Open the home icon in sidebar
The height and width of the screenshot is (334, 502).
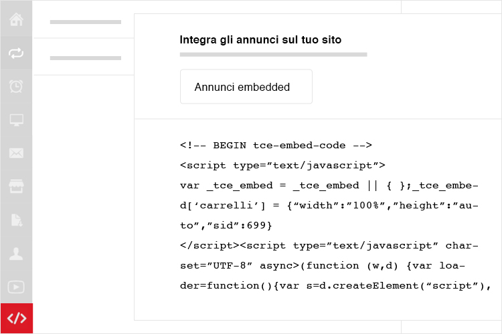tap(16, 19)
